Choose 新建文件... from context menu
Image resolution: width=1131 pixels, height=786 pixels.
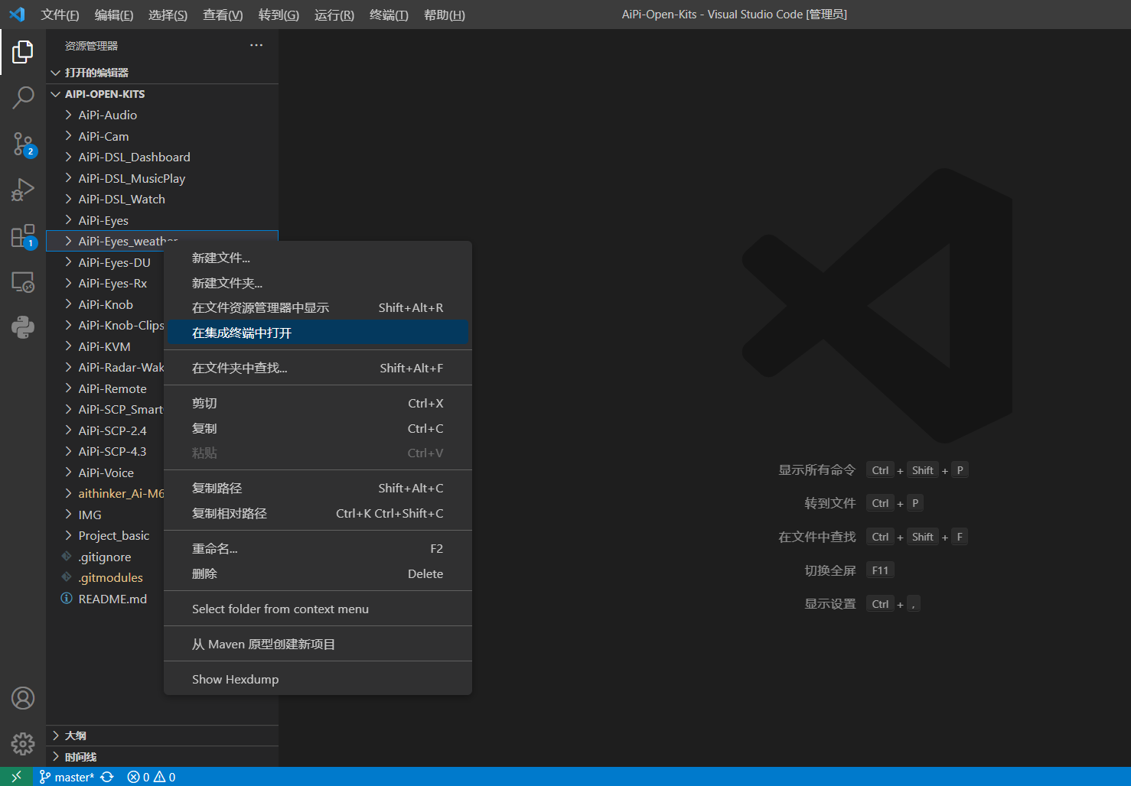click(x=318, y=258)
